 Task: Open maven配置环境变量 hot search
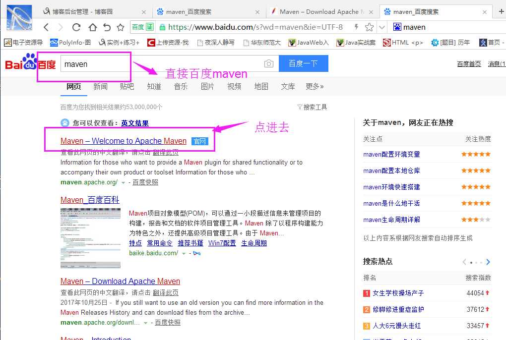391,154
